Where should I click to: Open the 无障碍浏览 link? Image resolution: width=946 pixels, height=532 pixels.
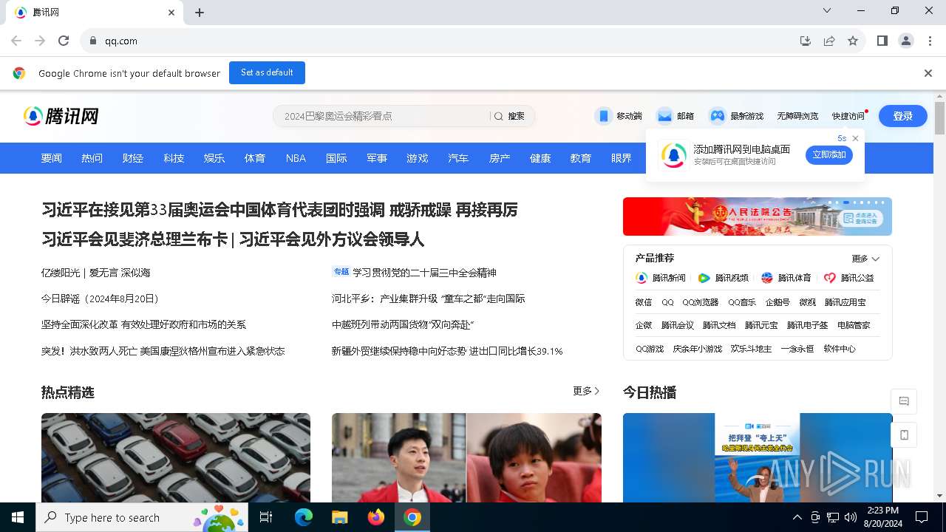coord(797,116)
